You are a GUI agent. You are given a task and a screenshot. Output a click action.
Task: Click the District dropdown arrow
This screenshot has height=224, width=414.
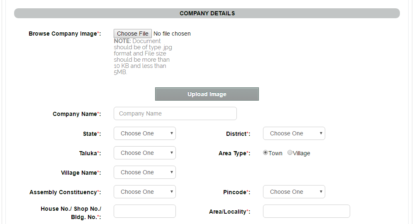[321, 133]
